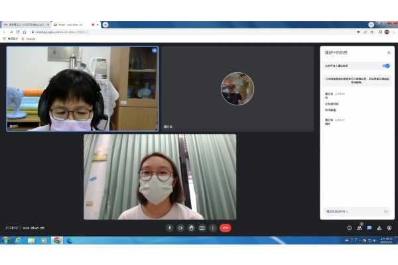Image resolution: width=398 pixels, height=265 pixels.
Task: Turn off the camera button
Action: pyautogui.click(x=180, y=228)
